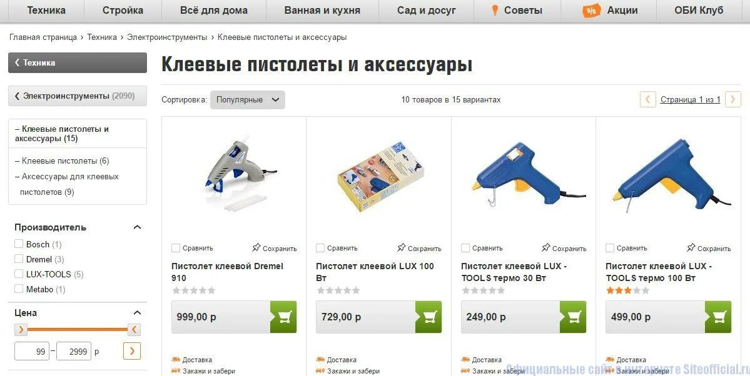Check the LUX-TOOLS manufacturer filter
Image resolution: width=750 pixels, height=376 pixels.
click(x=19, y=274)
